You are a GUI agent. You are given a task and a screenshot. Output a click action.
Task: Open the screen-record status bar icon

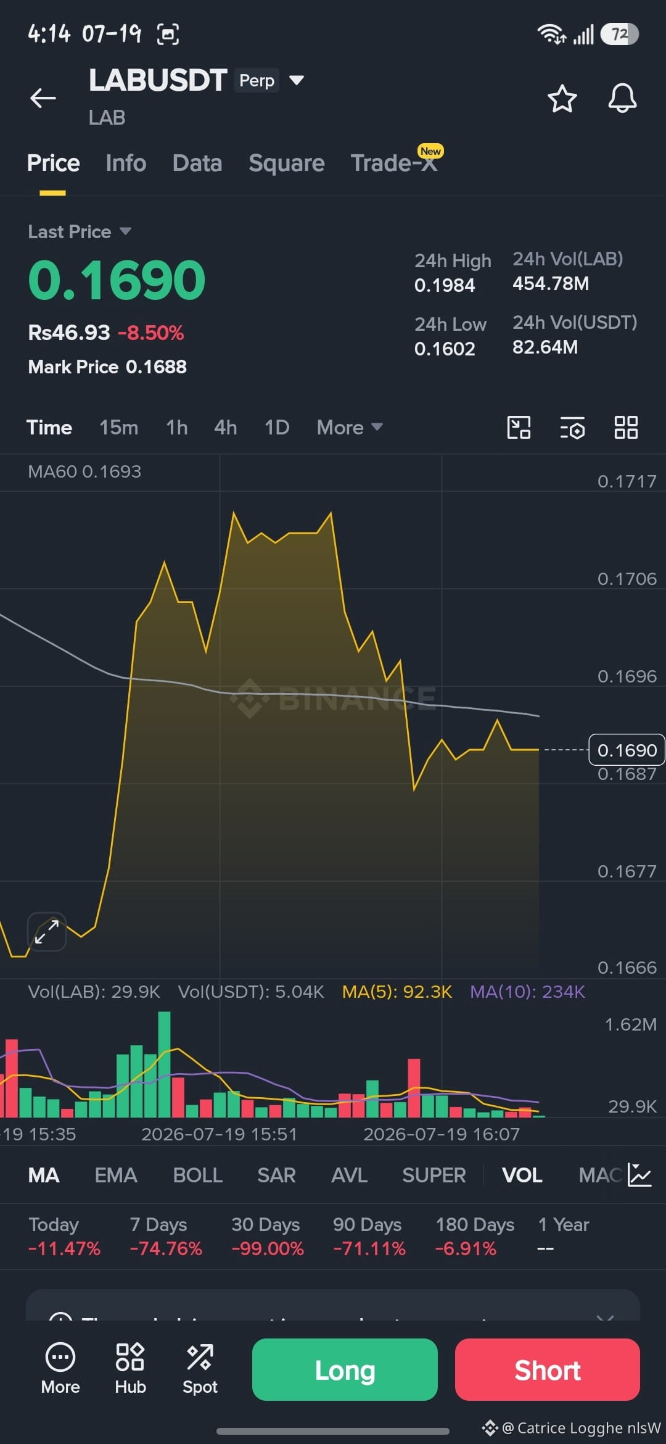pyautogui.click(x=168, y=34)
